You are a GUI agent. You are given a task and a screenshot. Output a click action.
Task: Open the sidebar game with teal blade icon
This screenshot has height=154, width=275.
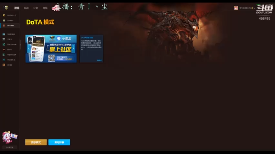coord(10,55)
